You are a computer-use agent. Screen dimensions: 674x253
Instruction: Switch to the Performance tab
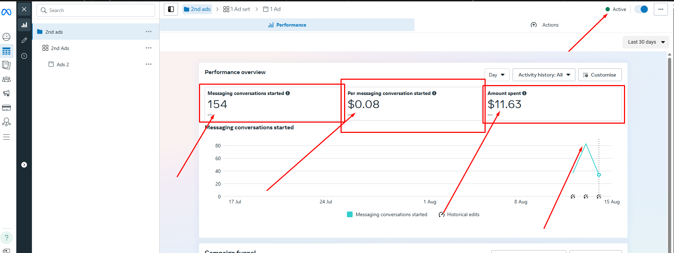pos(287,25)
